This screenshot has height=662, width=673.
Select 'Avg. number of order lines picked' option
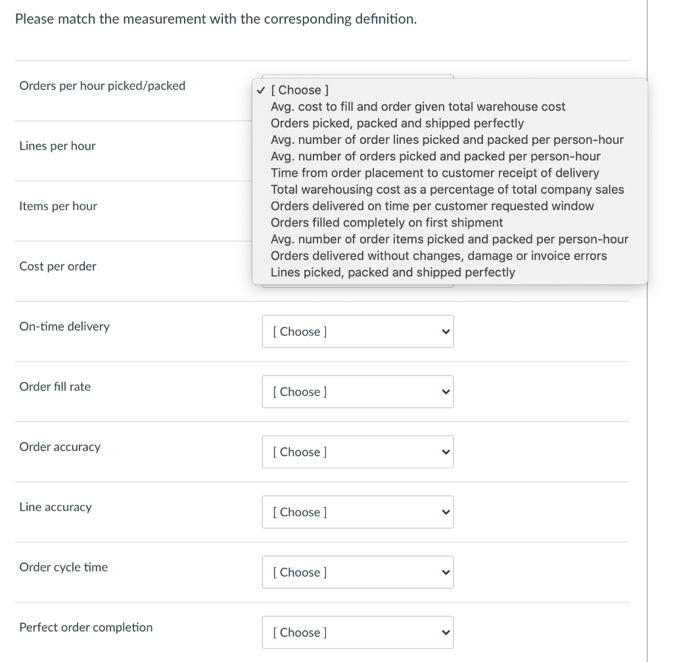[x=447, y=140]
